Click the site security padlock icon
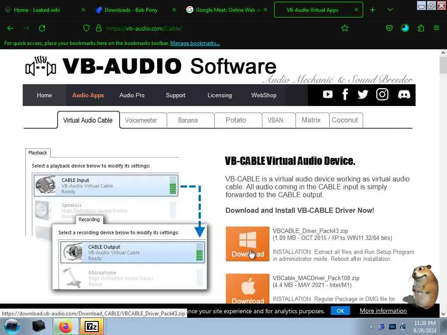 click(99, 28)
